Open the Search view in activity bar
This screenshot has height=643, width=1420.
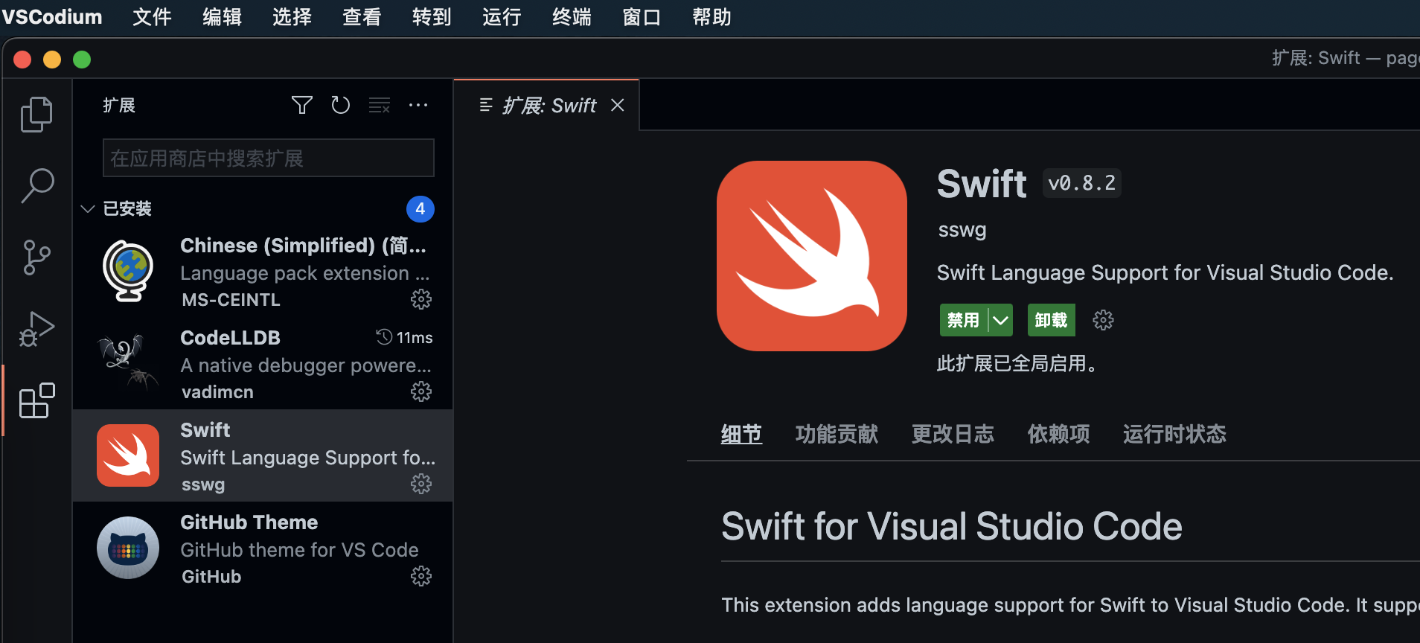coord(36,185)
